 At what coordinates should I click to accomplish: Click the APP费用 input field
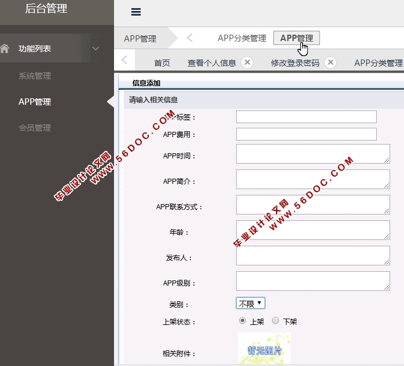pos(306,134)
